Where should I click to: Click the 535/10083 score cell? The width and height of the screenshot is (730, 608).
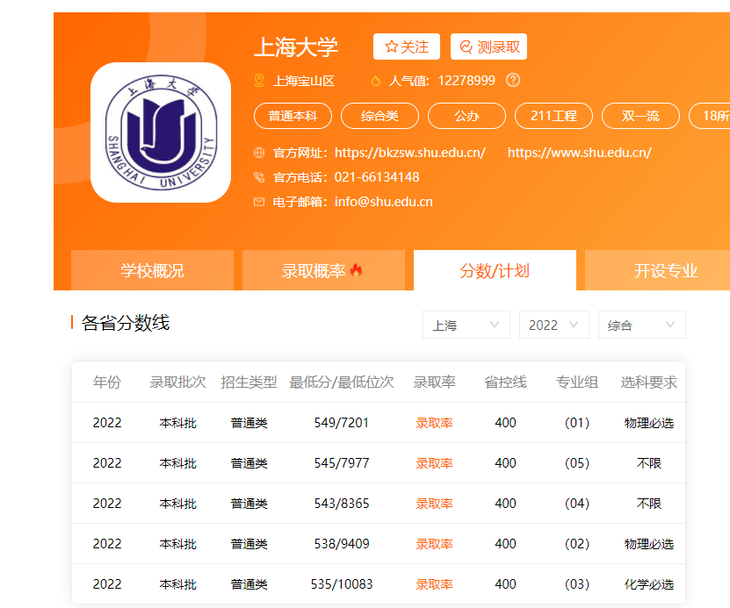(x=341, y=584)
